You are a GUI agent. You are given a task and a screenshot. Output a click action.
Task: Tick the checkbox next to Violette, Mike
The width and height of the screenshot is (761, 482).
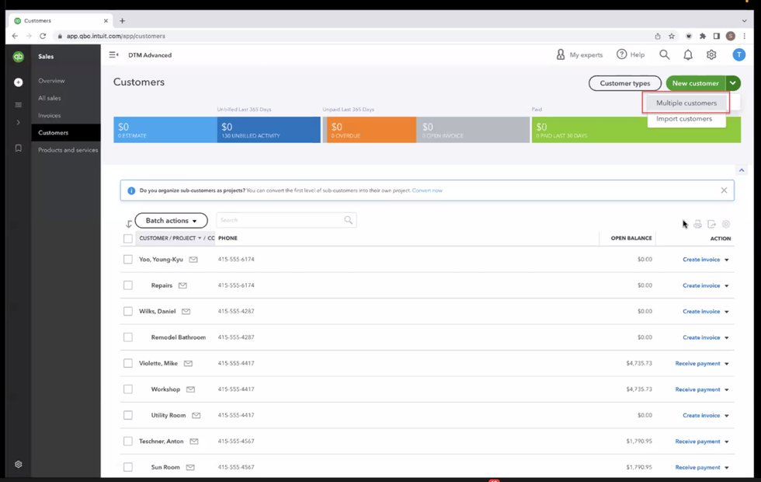(128, 363)
